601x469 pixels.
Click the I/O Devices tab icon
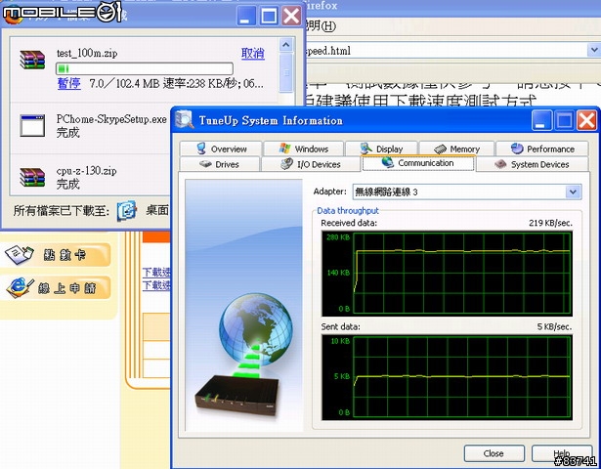pyautogui.click(x=286, y=163)
